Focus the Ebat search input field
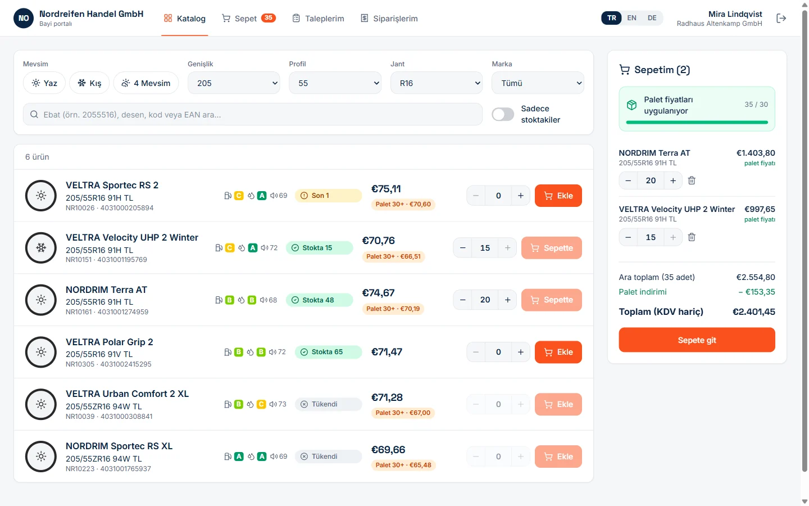Viewport: 809px width, 506px height. (253, 115)
